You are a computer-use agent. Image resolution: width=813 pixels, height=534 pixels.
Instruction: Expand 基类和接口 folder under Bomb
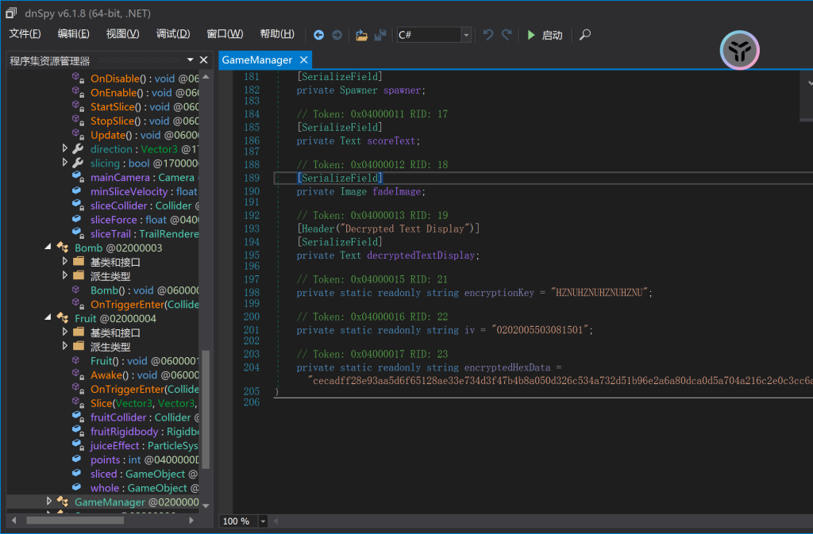pos(65,262)
